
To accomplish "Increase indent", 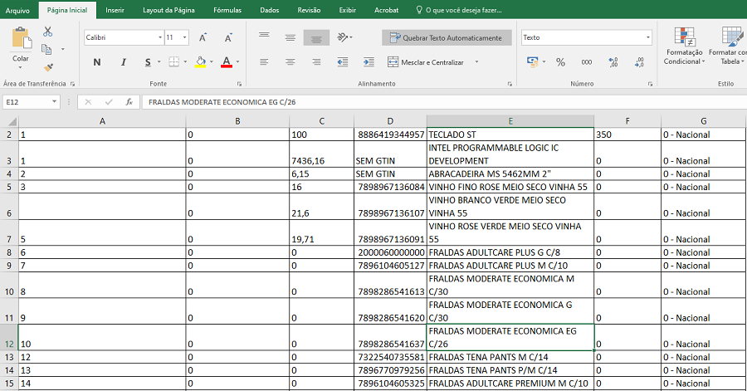I will (x=369, y=62).
